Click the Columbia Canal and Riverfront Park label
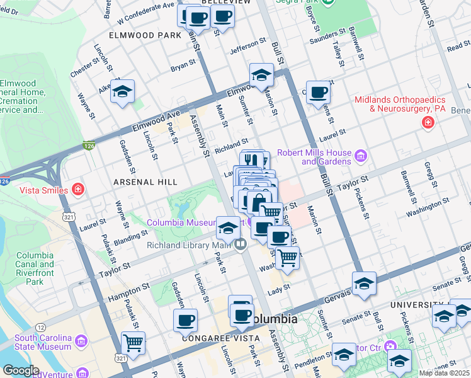This screenshot has height=378, width=471. coord(35,268)
